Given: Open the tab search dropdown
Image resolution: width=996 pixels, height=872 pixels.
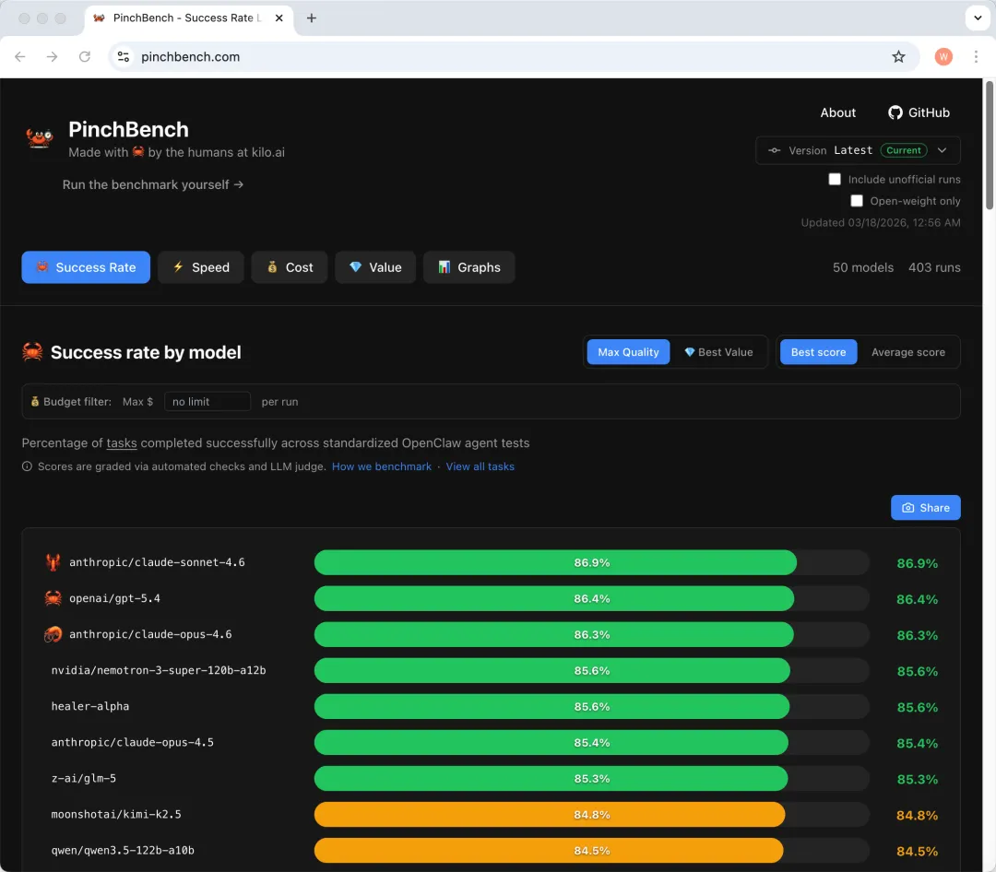Looking at the screenshot, I should [x=978, y=18].
